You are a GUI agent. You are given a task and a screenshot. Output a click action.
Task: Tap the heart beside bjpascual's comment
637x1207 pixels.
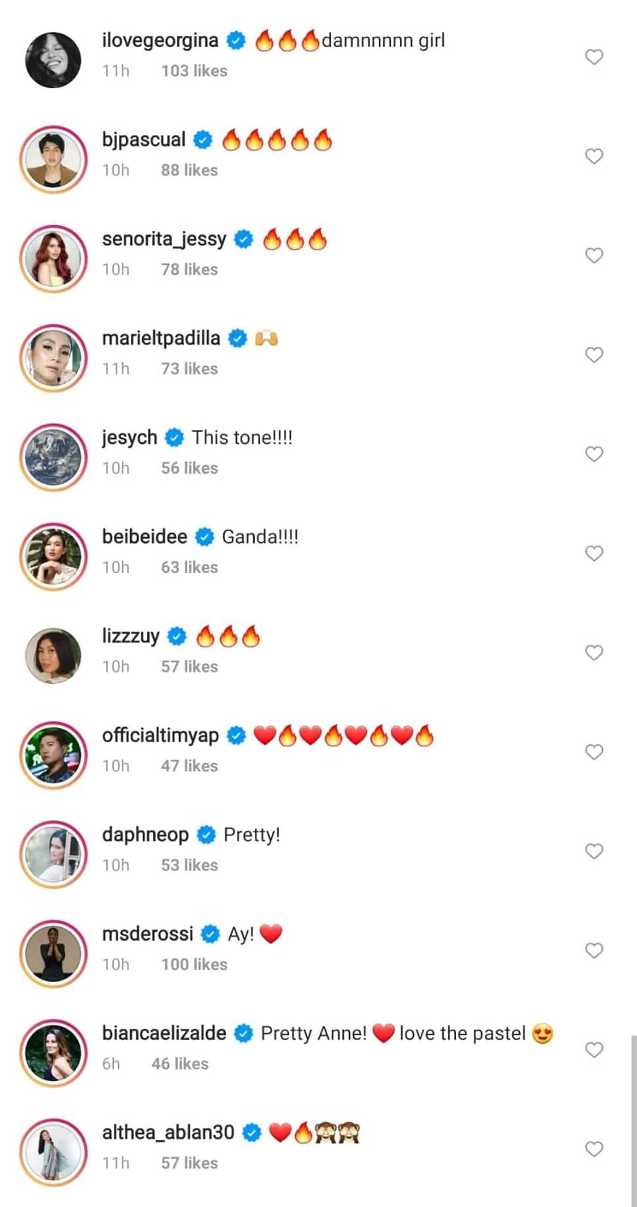pyautogui.click(x=594, y=156)
